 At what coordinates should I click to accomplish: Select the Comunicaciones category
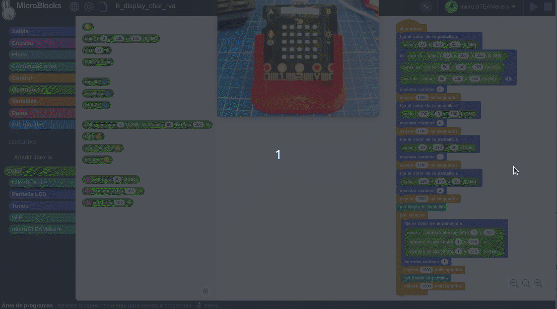42,66
